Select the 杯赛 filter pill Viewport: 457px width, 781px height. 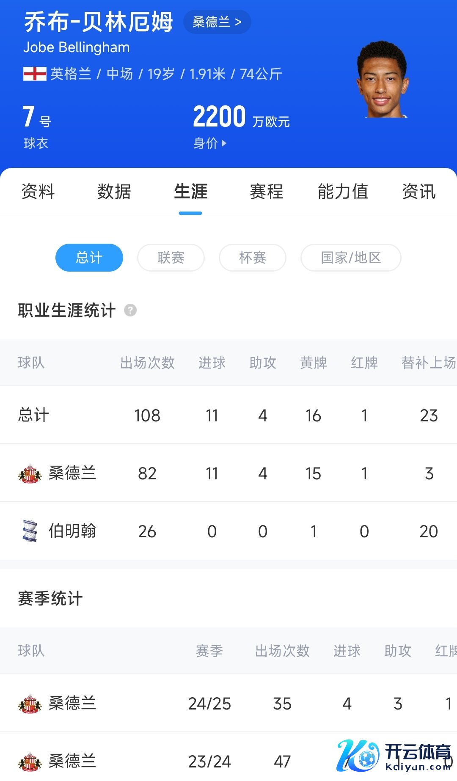click(253, 258)
